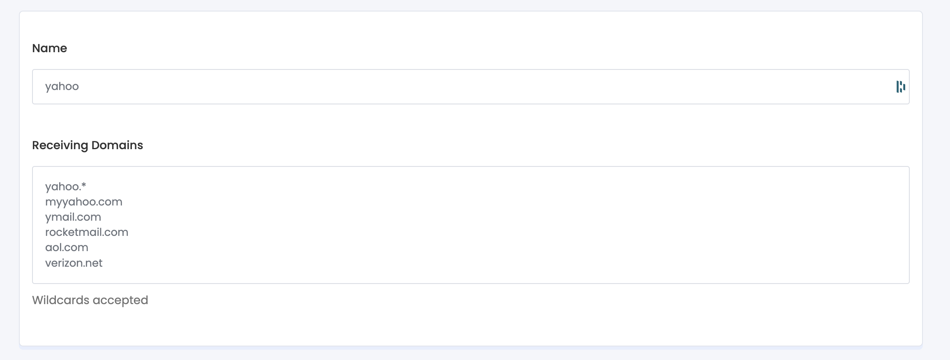Click the word "Domains" in the label
950x360 pixels.
coord(117,145)
